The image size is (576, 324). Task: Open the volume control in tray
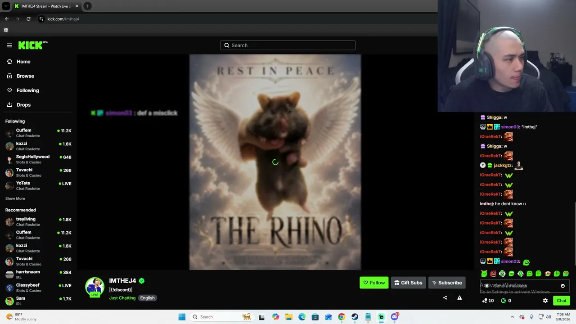pos(548,317)
